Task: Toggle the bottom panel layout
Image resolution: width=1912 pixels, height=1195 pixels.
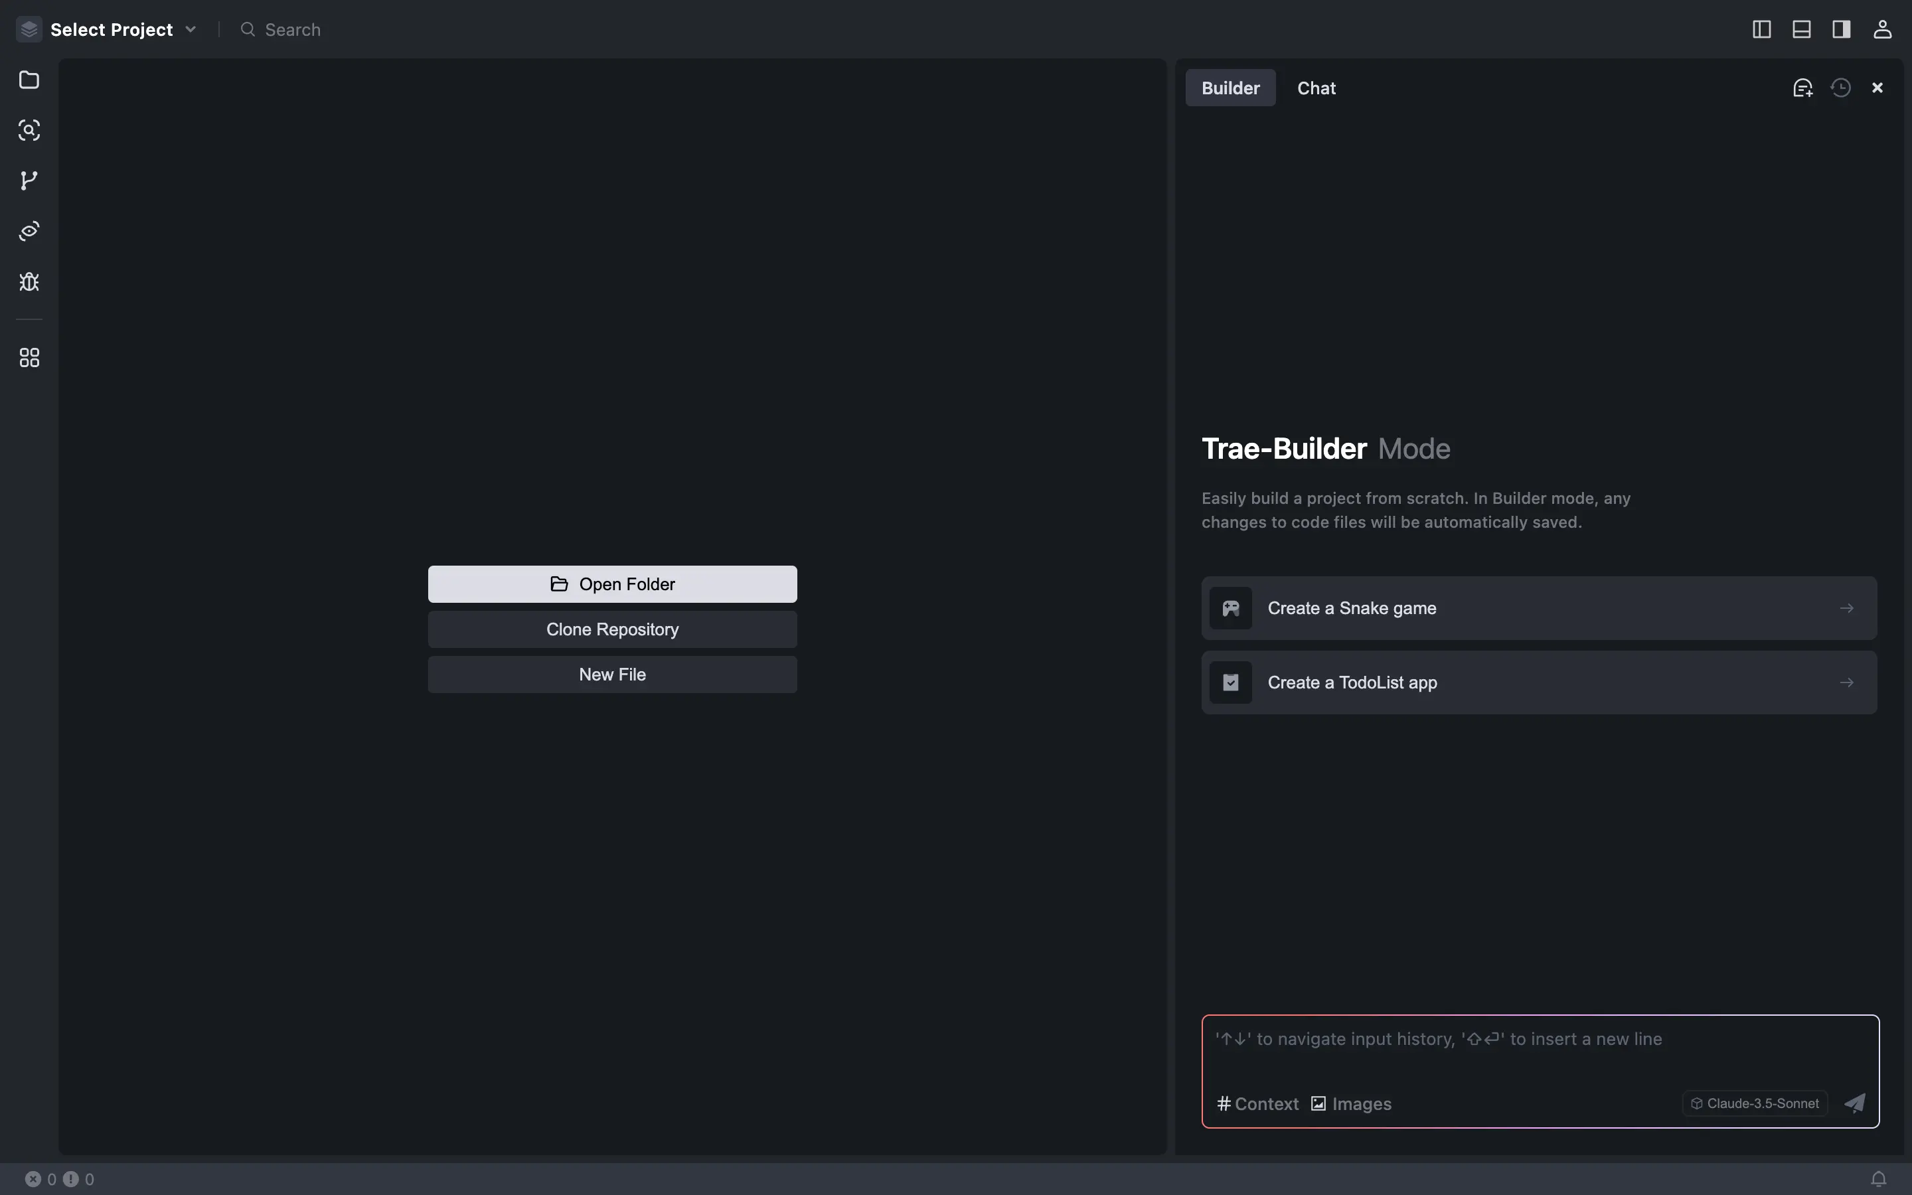Action: click(1801, 29)
